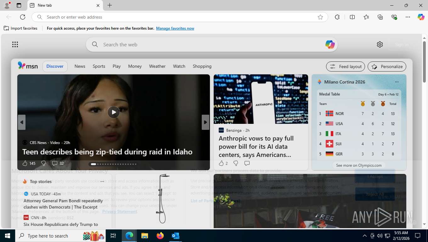Show hidden system tray icons chevron
The width and height of the screenshot is (428, 242).
[x=365, y=236]
